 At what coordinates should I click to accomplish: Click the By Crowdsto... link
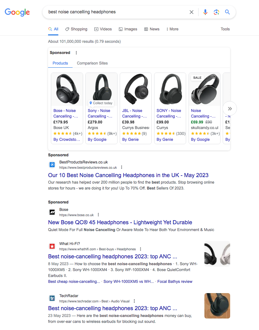click(67, 139)
